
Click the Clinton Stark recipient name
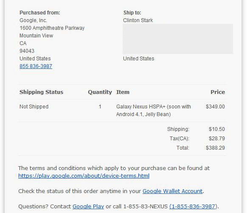pos(138,20)
